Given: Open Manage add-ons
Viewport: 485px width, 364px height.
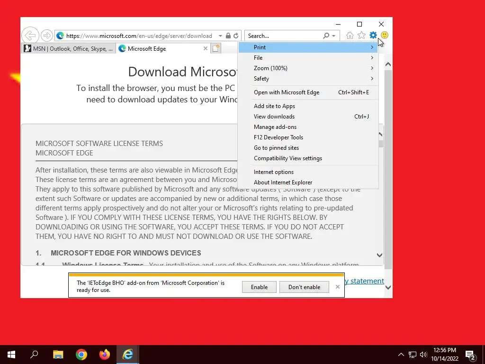Looking at the screenshot, I should point(308,127).
